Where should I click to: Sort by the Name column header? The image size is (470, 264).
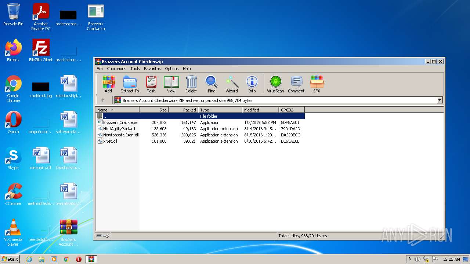point(117,110)
